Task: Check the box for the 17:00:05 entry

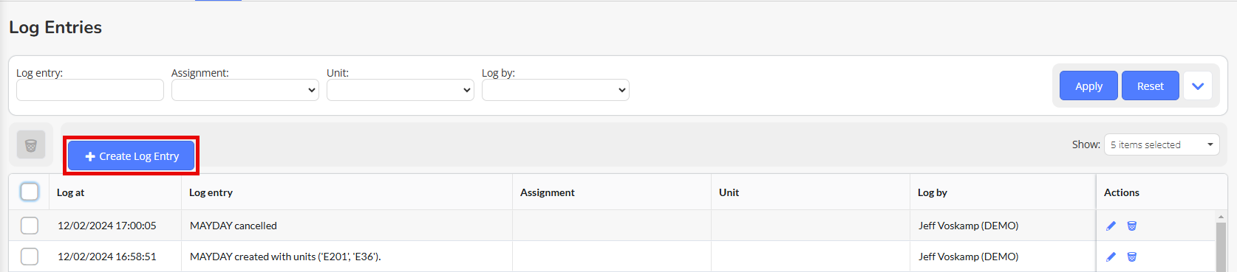Action: point(30,226)
